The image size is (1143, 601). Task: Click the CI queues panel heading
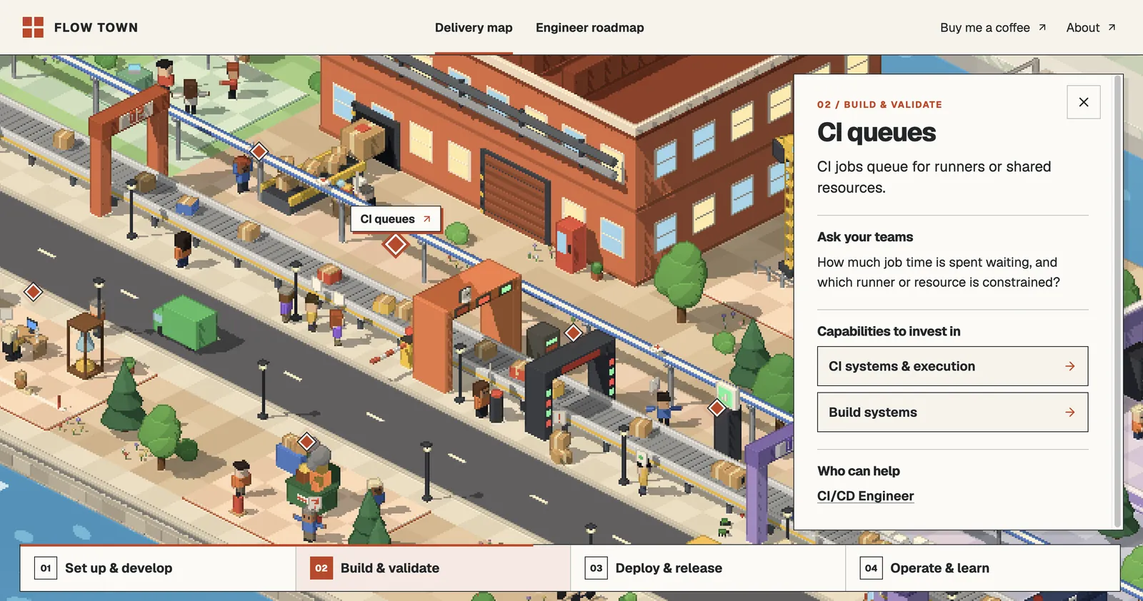coord(877,133)
